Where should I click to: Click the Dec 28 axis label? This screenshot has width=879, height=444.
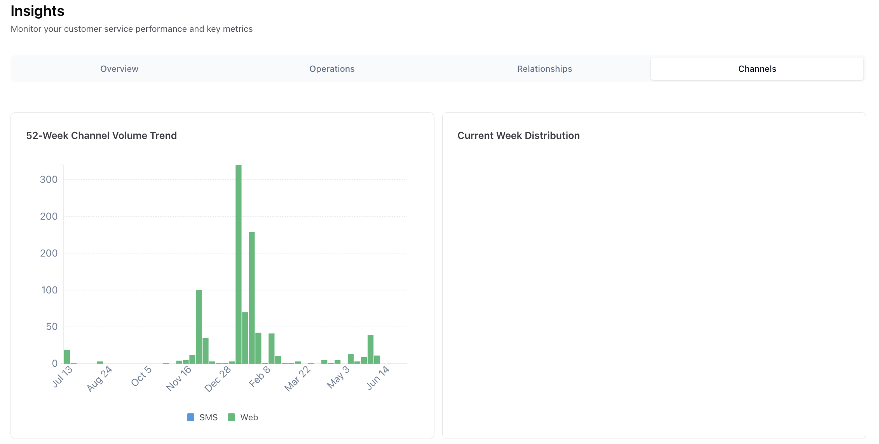[x=218, y=379]
